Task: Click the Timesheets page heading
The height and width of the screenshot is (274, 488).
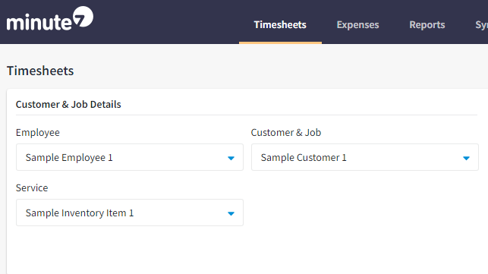Action: 40,71
